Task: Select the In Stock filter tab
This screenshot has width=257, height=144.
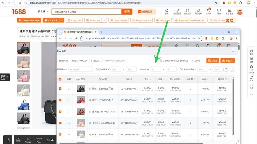Action: pos(95,60)
